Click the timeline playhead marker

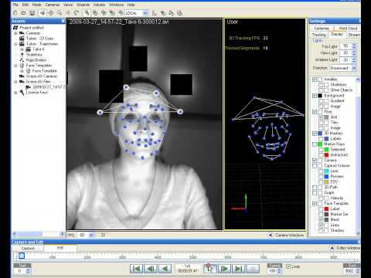pyautogui.click(x=22, y=256)
